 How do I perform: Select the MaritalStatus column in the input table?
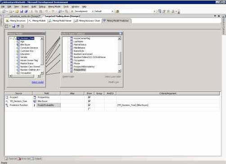coord(80,44)
